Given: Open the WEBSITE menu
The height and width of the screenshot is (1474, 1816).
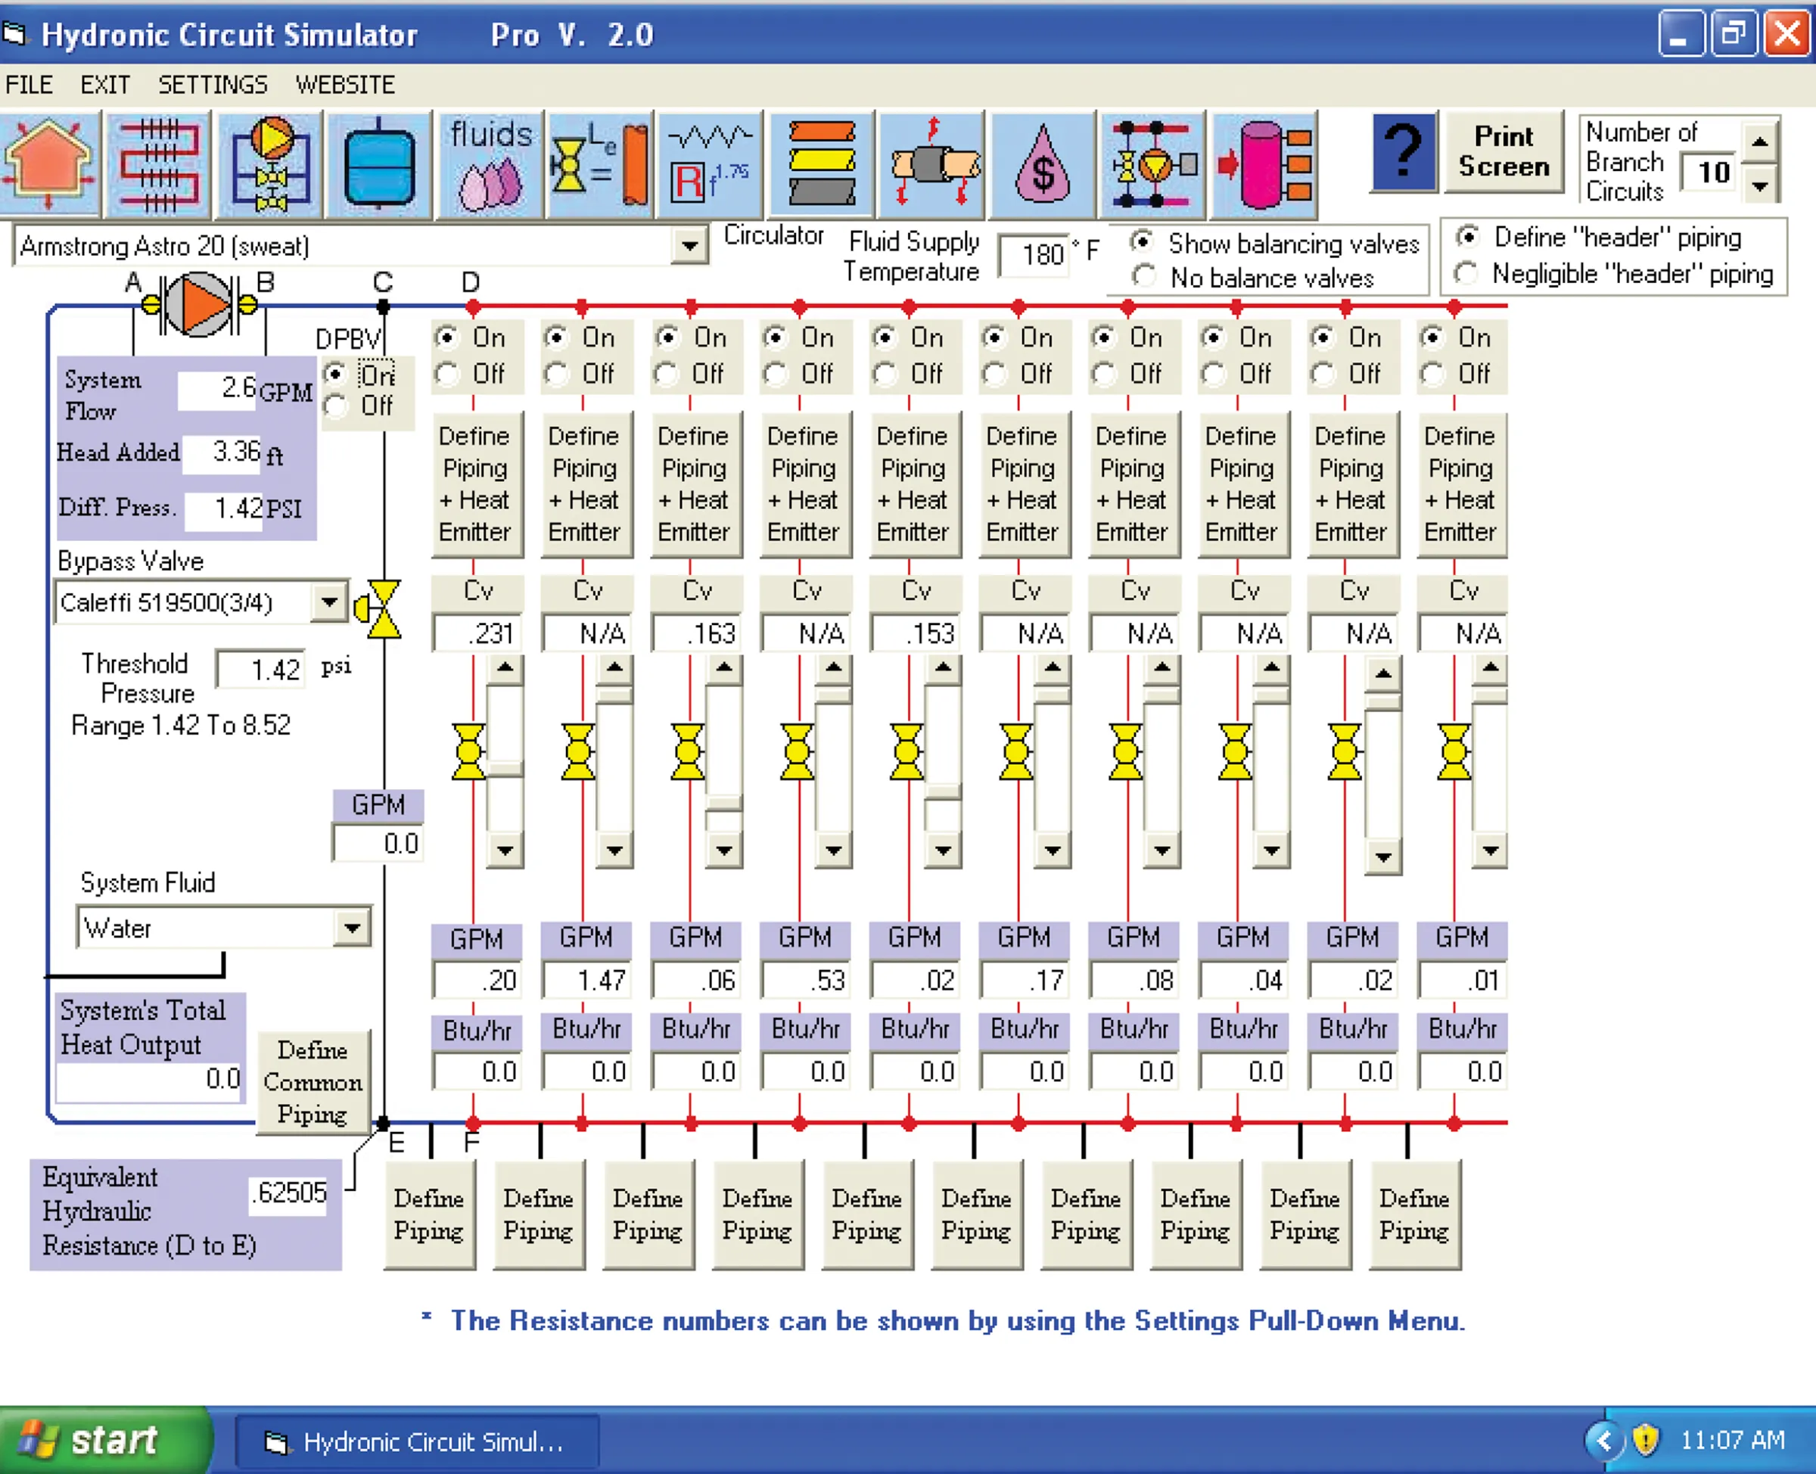Looking at the screenshot, I should coord(345,85).
